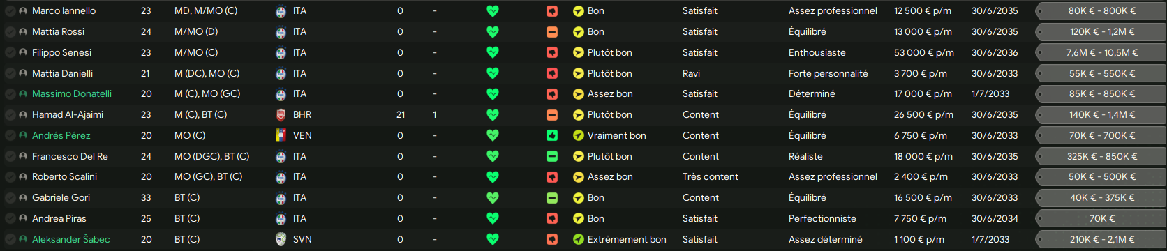Click the yellow form arrow icon for Gabriele Gori
Screen dimensions: 1167x251
point(579,198)
